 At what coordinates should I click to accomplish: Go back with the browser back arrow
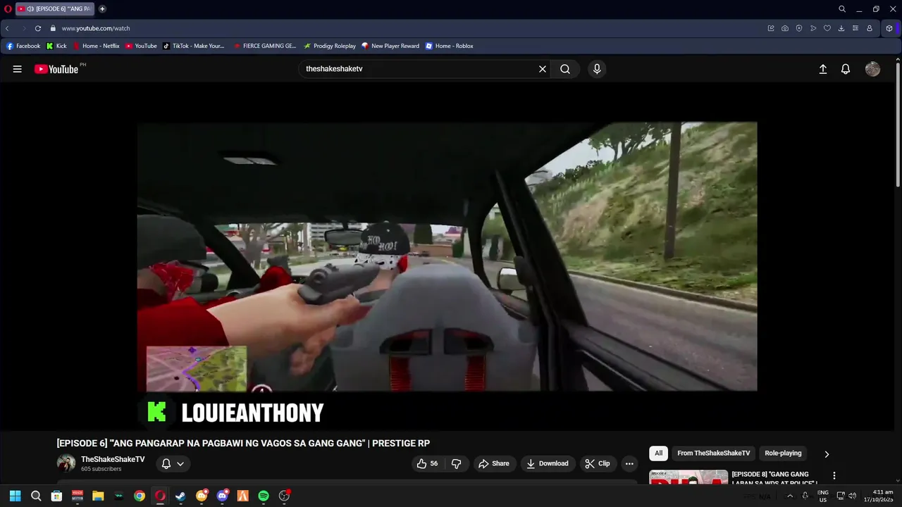click(7, 28)
